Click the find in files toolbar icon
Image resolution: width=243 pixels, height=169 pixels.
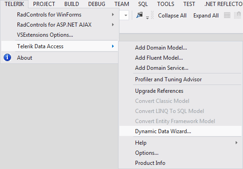pyautogui.click(x=140, y=15)
